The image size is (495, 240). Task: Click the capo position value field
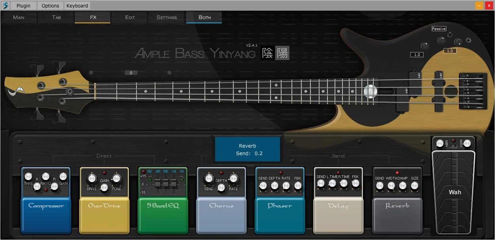point(131,73)
